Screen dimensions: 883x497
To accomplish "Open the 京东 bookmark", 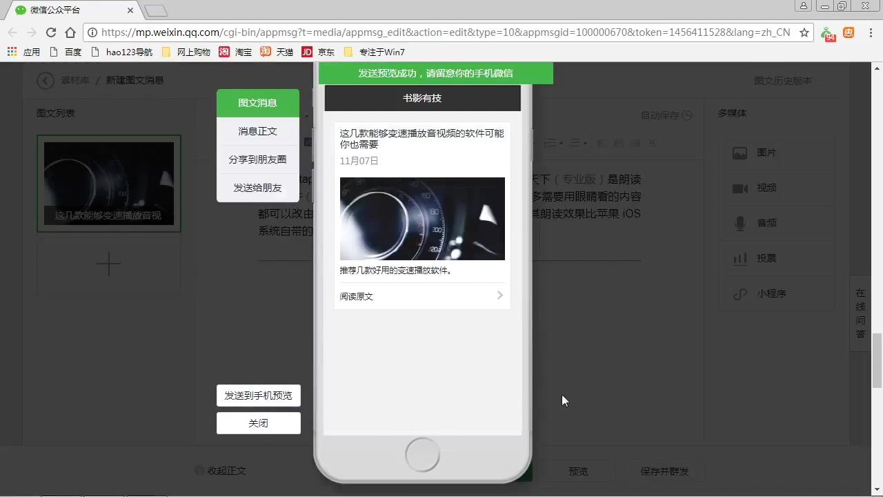I will click(318, 52).
